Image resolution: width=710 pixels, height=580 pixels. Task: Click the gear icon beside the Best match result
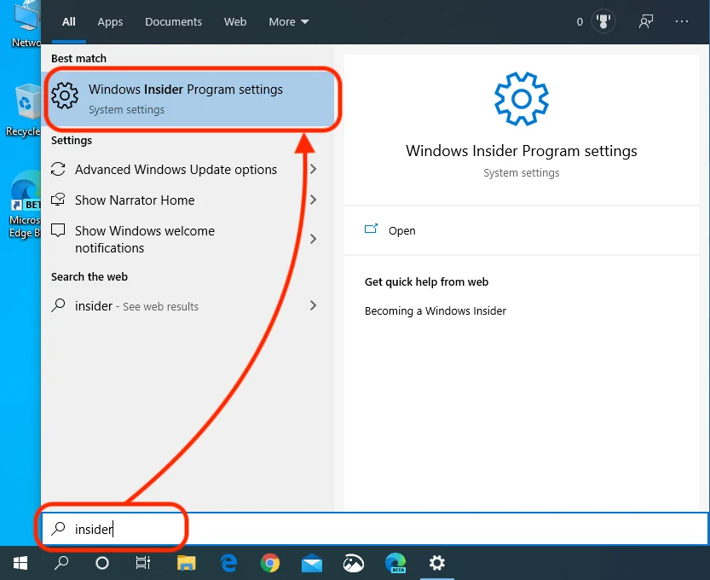tap(65, 96)
